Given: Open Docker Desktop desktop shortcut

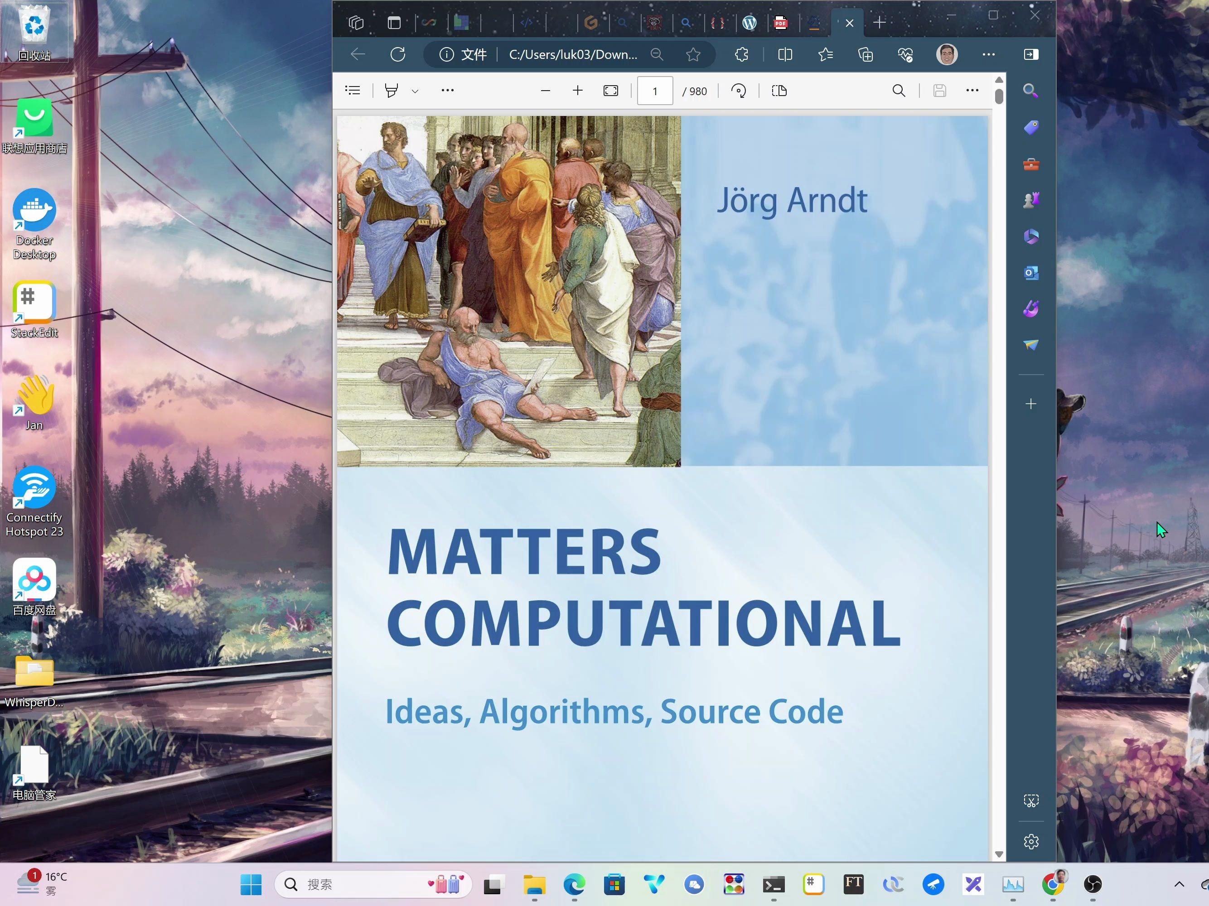Looking at the screenshot, I should (x=34, y=224).
